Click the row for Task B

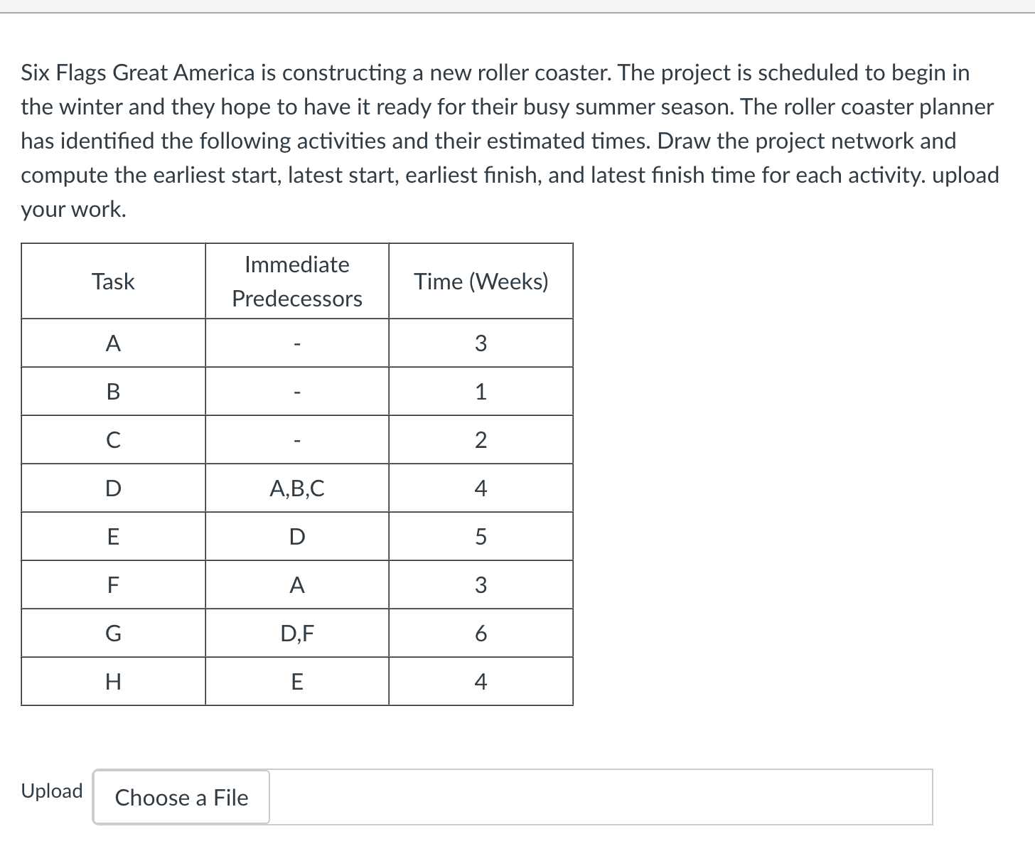[x=112, y=392]
